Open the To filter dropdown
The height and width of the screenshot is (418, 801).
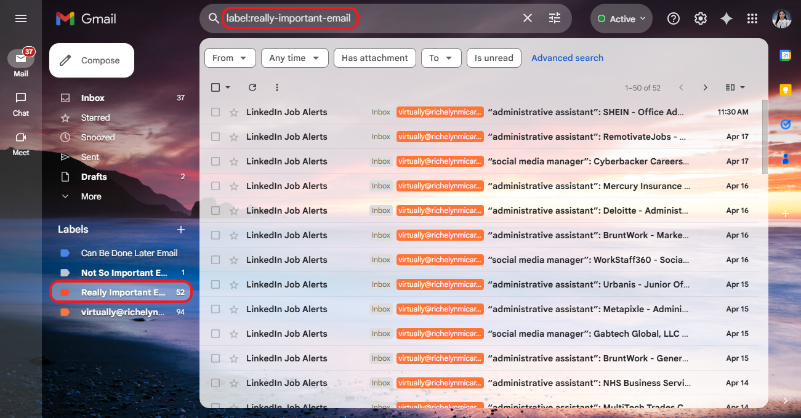441,58
